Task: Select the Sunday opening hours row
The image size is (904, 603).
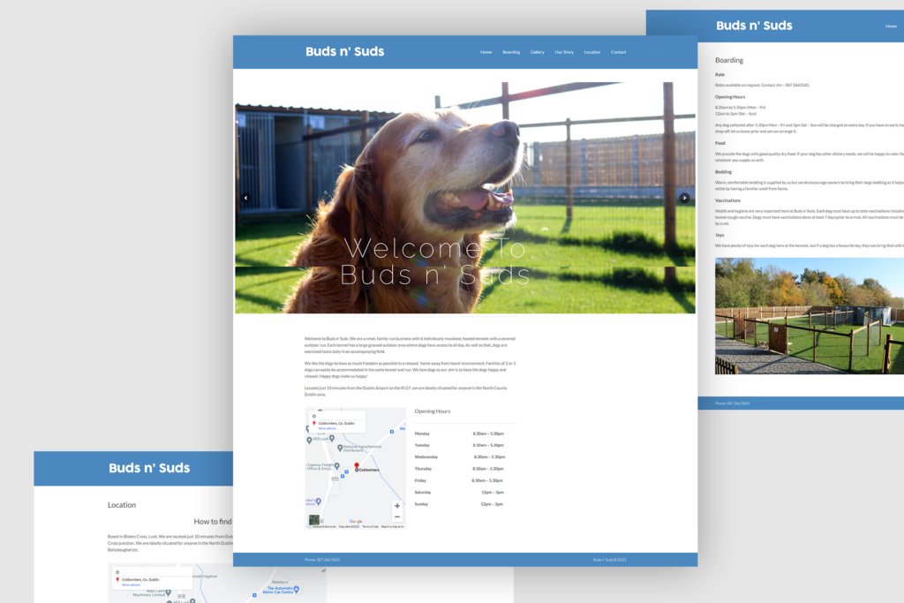Action: tap(459, 504)
